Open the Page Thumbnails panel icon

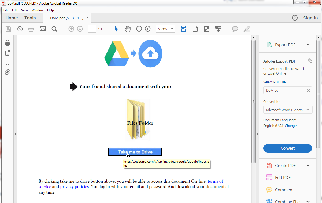click(8, 53)
